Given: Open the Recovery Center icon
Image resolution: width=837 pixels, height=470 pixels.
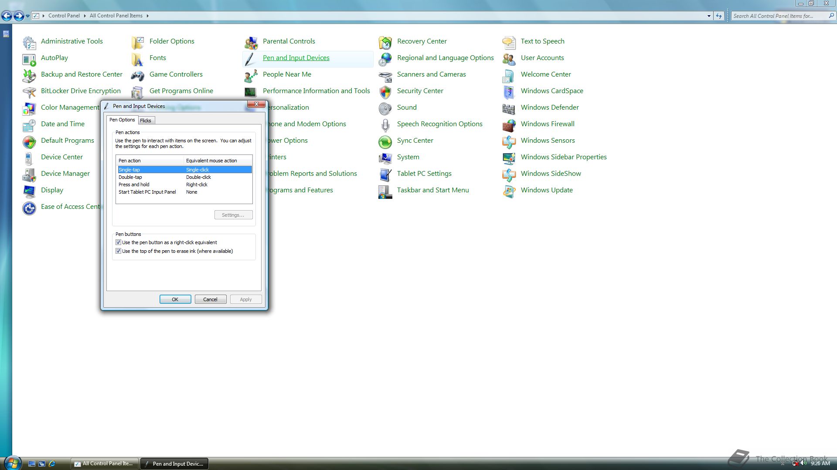Looking at the screenshot, I should 385,42.
